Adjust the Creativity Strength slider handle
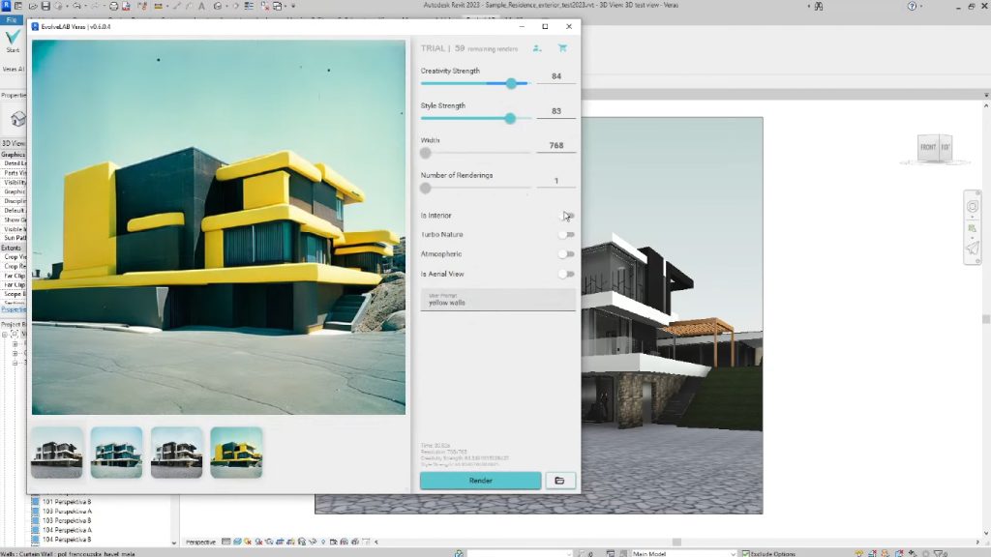The width and height of the screenshot is (991, 557). coord(511,84)
